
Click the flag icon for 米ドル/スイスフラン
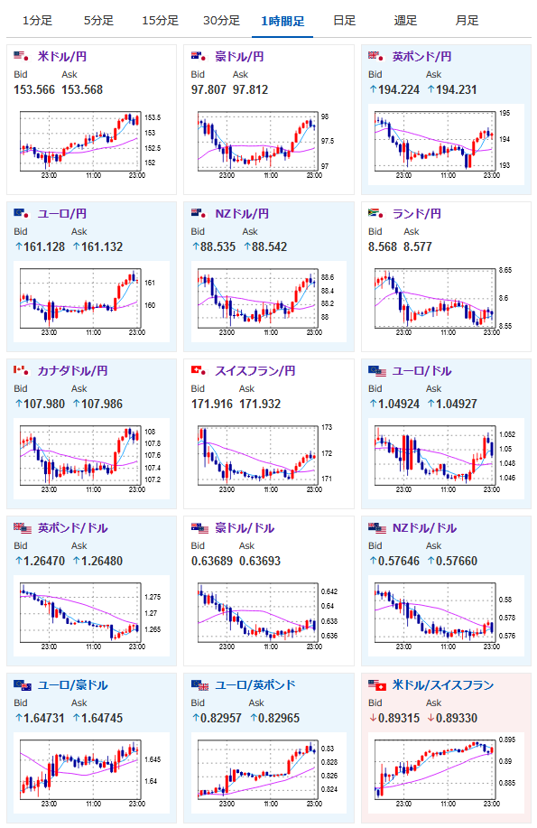point(377,685)
